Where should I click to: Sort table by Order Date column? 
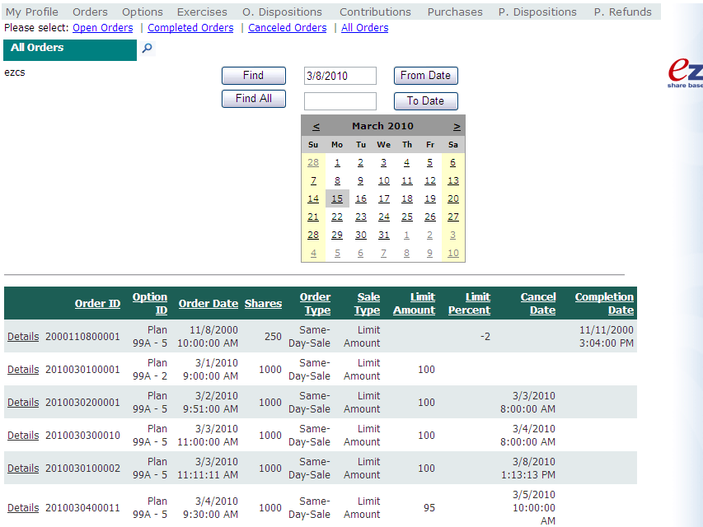pyautogui.click(x=208, y=304)
